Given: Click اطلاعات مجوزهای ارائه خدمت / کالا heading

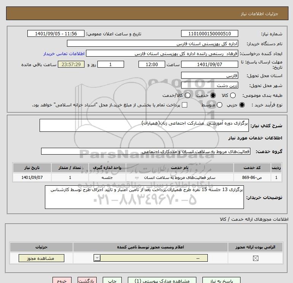Looking at the screenshot, I should 254,219.
